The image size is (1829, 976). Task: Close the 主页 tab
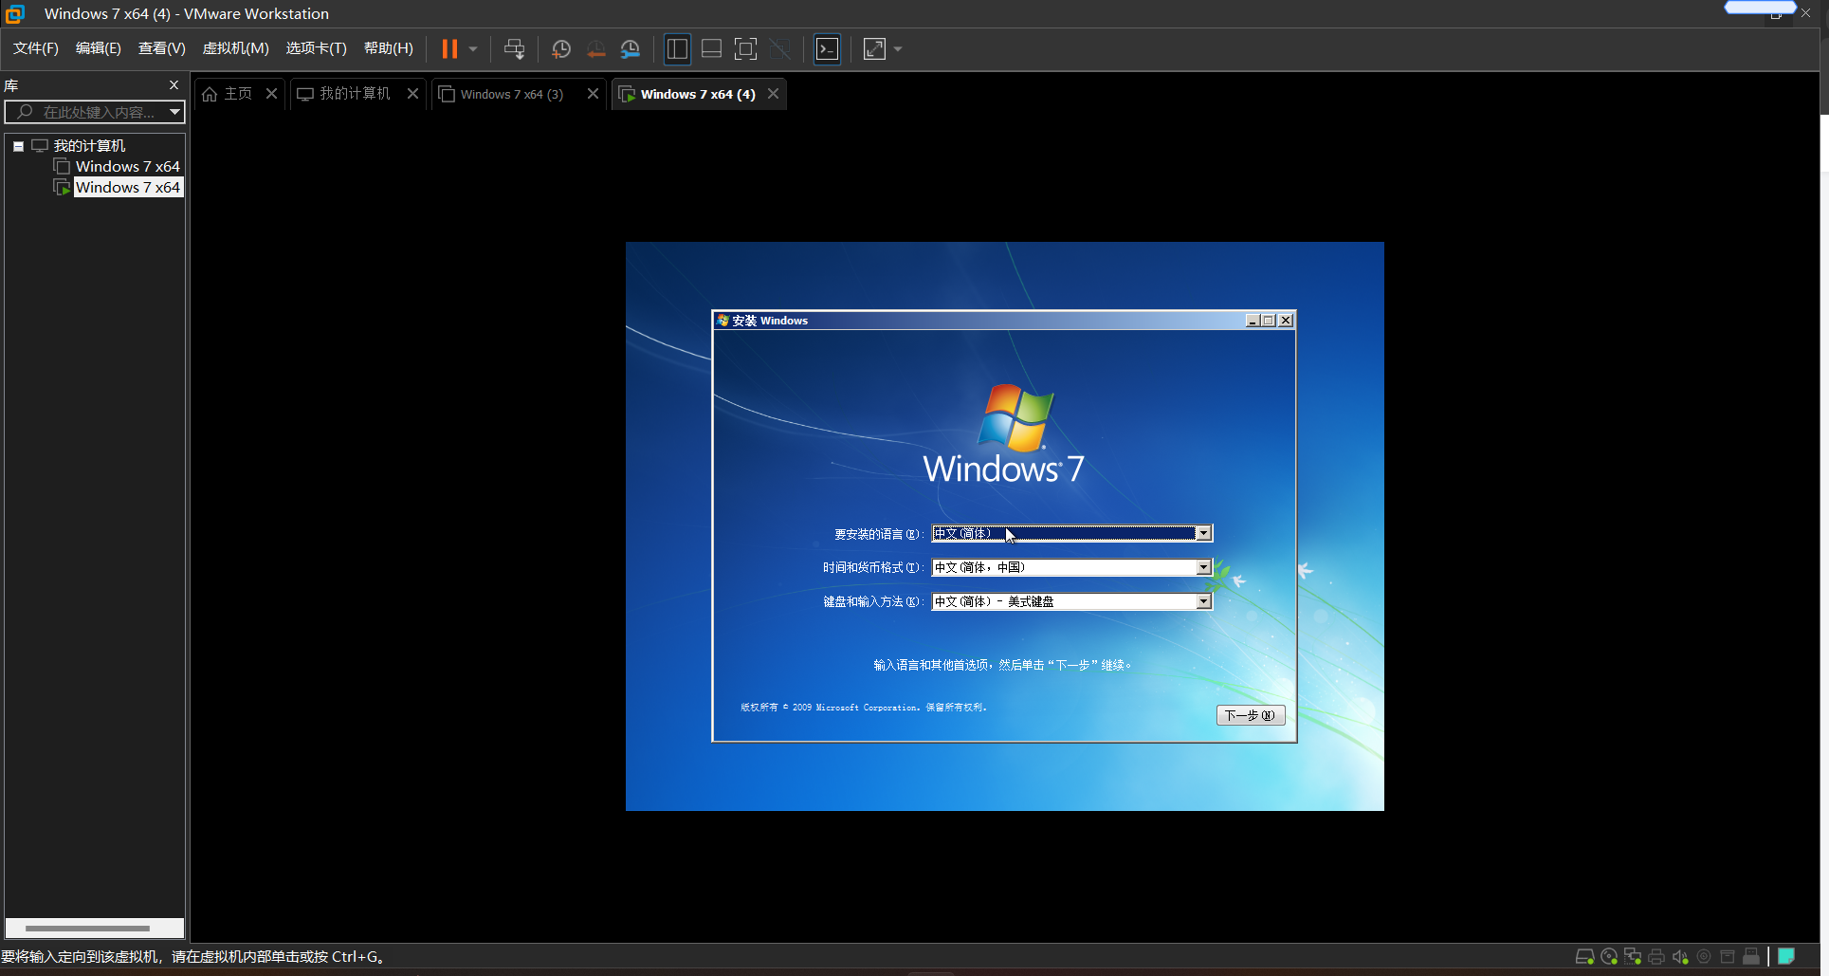pyautogui.click(x=271, y=93)
